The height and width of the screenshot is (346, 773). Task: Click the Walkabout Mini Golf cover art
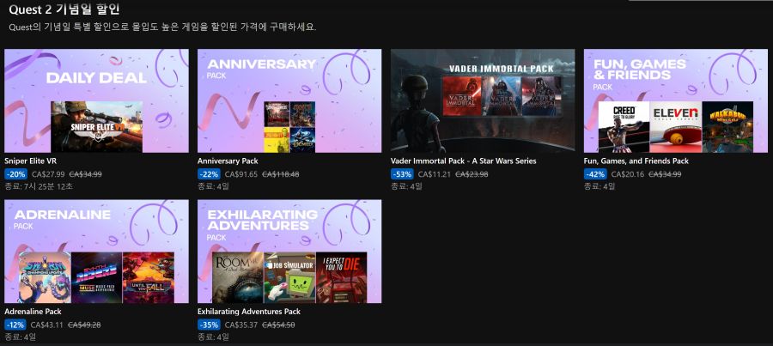(727, 127)
